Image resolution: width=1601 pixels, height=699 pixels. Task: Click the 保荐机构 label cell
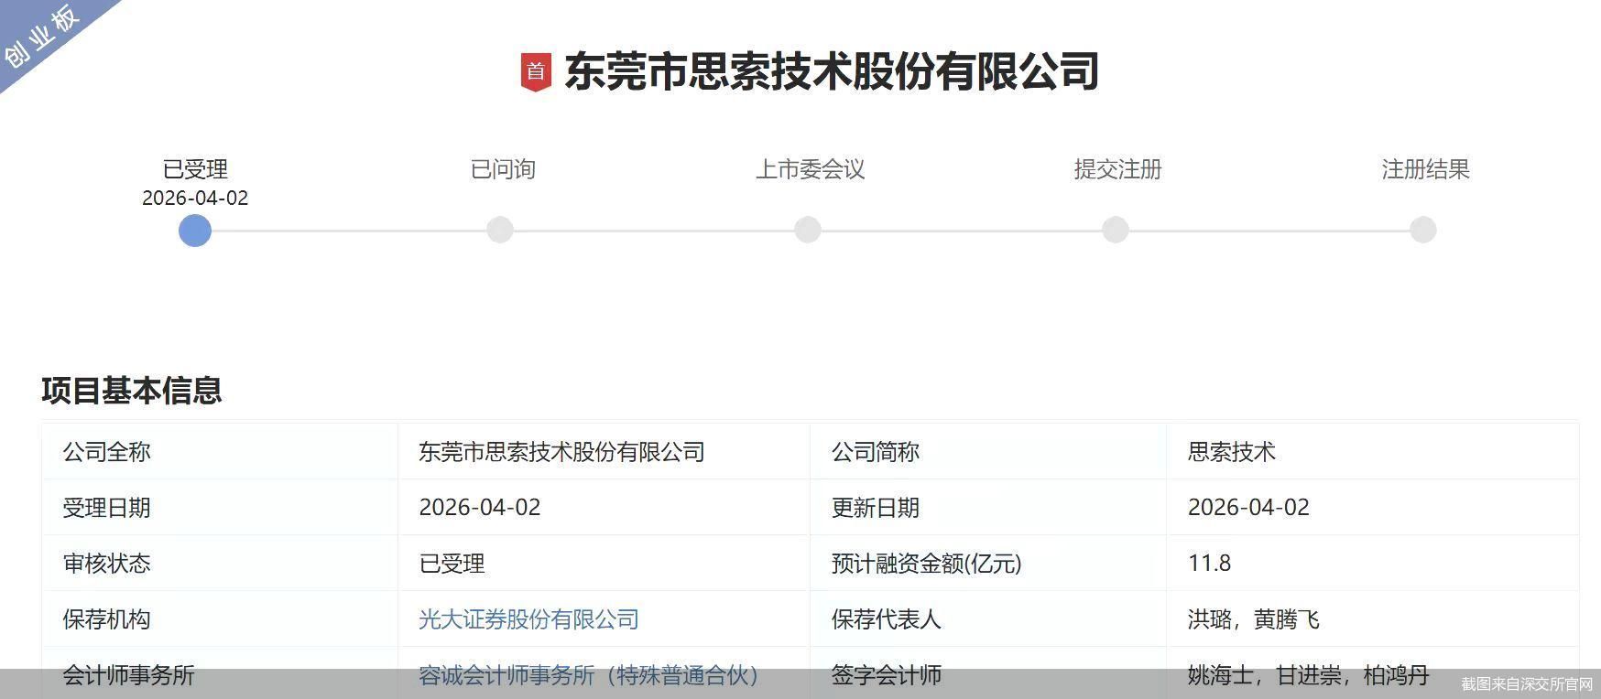coord(220,619)
